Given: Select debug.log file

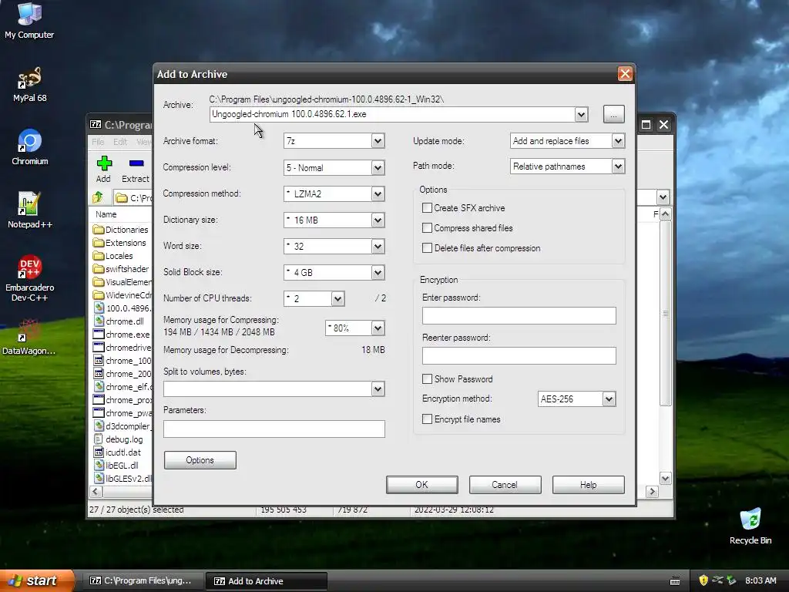Looking at the screenshot, I should pos(119,439).
